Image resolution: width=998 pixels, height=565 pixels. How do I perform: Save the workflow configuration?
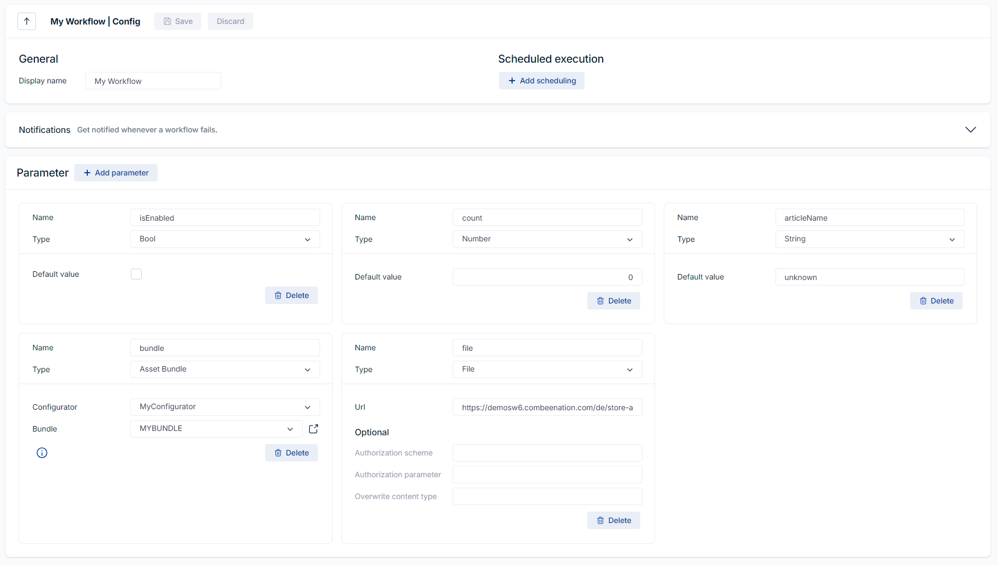[x=177, y=21]
